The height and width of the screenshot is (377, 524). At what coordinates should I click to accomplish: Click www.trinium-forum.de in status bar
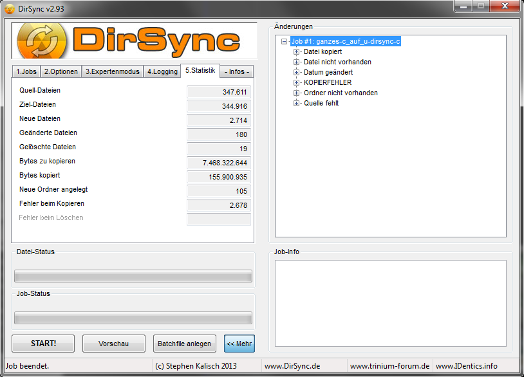click(389, 366)
